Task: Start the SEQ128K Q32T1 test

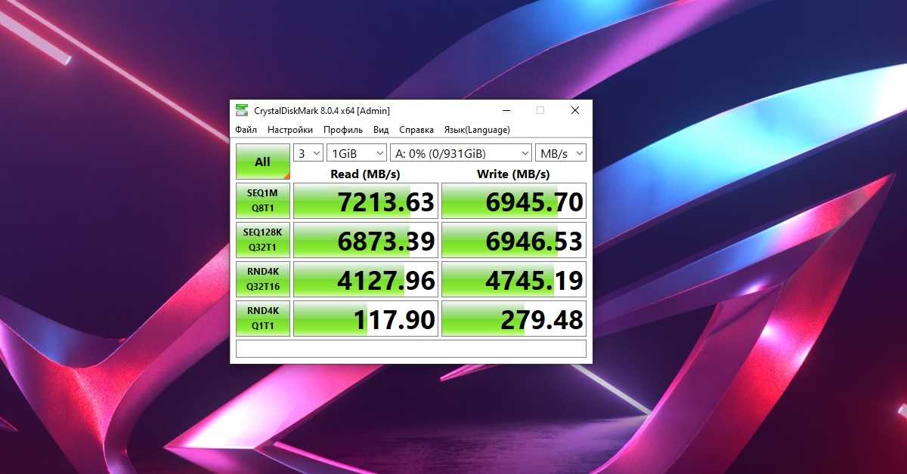Action: click(x=263, y=240)
